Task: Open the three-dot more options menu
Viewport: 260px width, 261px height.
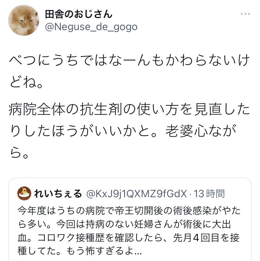Action: tap(245, 14)
